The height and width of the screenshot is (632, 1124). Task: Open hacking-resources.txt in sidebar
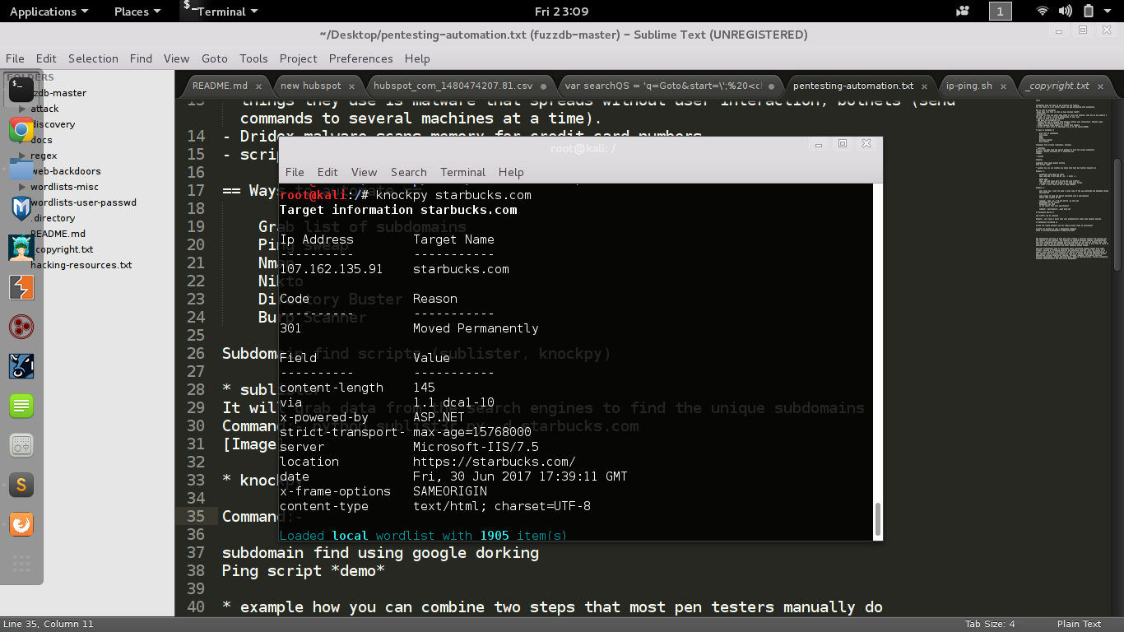(81, 265)
